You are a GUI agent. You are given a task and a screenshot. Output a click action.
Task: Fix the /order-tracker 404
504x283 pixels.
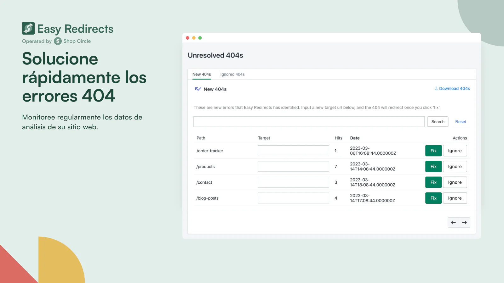[x=433, y=151]
